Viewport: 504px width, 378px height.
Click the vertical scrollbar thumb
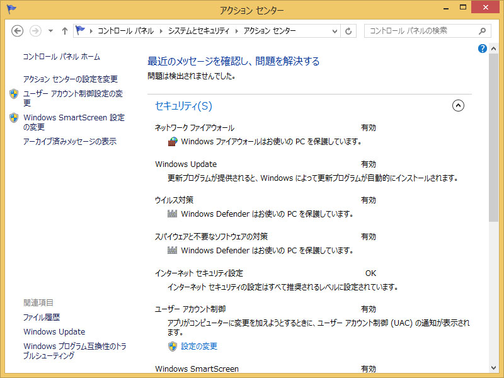tap(494, 137)
